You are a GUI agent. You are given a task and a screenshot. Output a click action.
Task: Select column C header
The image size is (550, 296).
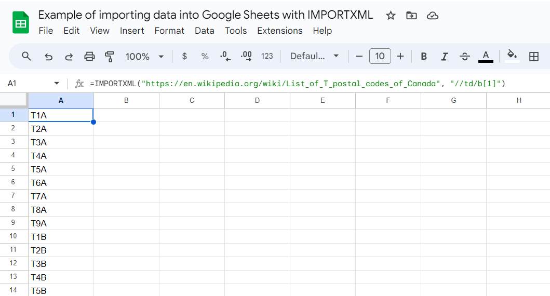point(192,101)
